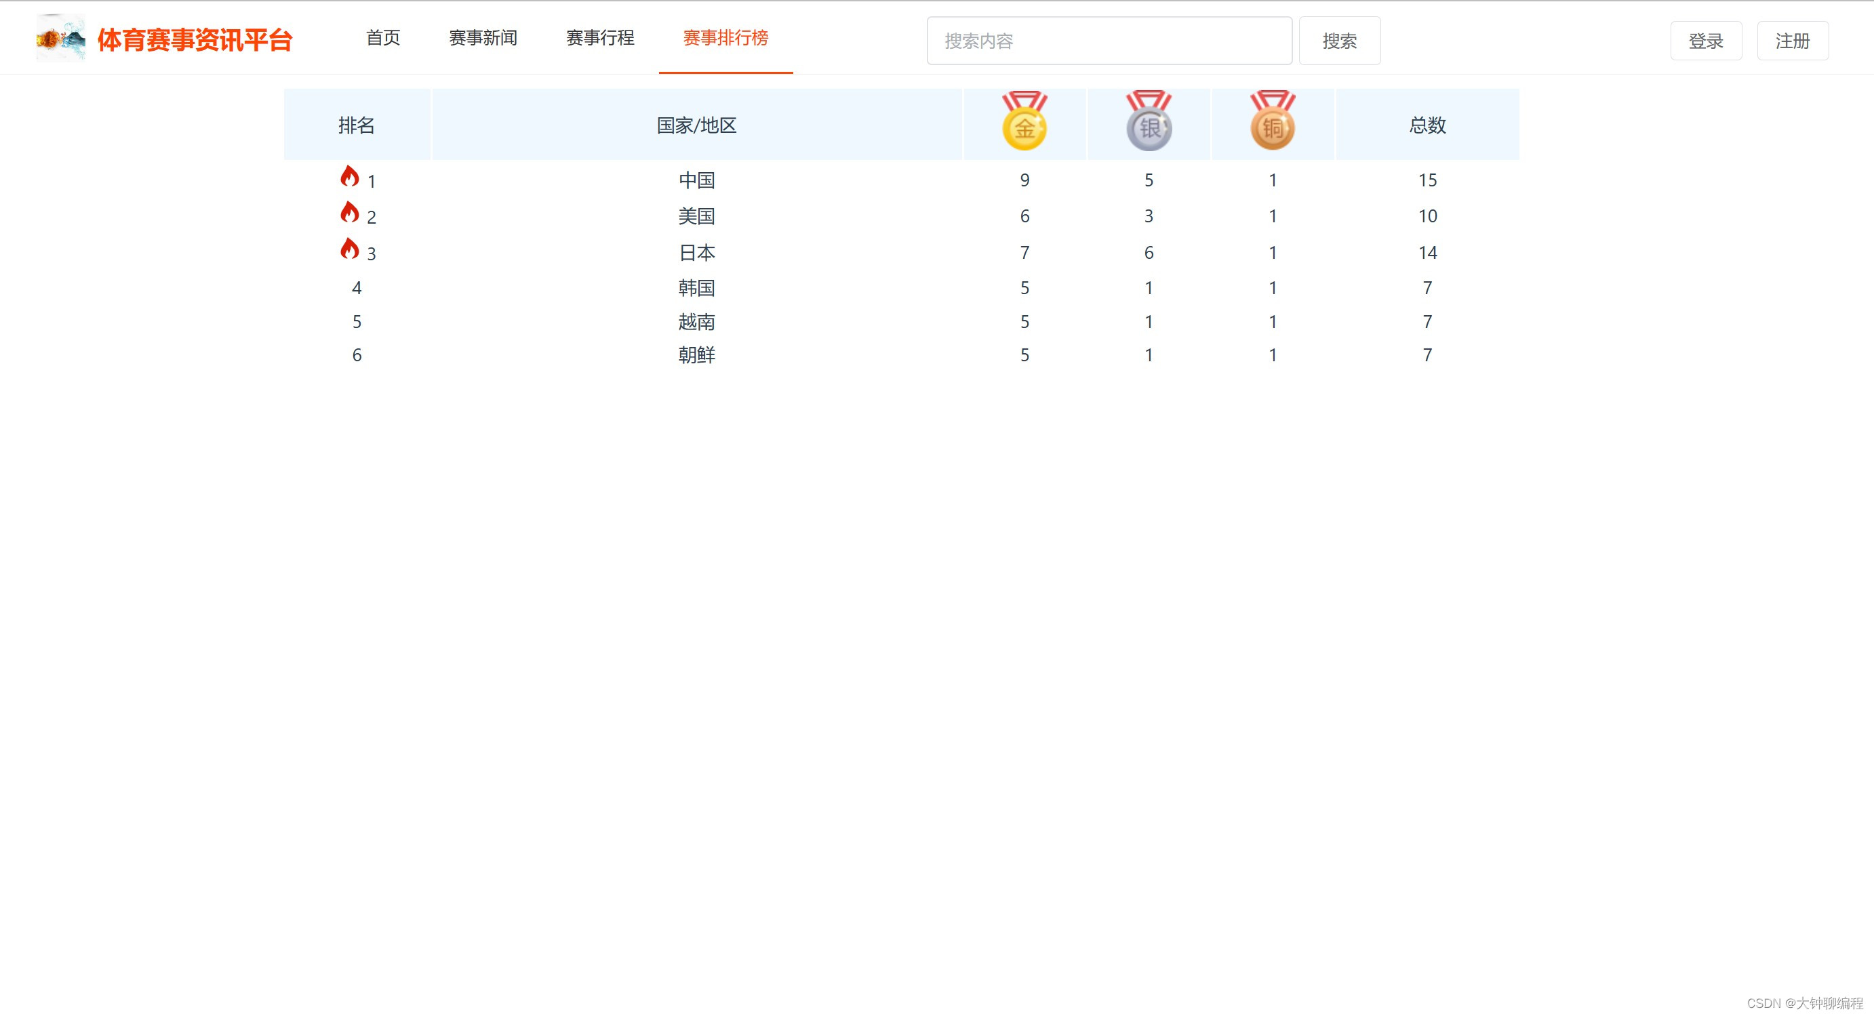Click the 总数 column header
This screenshot has width=1874, height=1016.
click(1427, 124)
